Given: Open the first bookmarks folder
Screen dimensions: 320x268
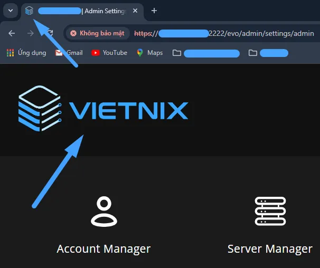Looking at the screenshot, I should pyautogui.click(x=206, y=53).
